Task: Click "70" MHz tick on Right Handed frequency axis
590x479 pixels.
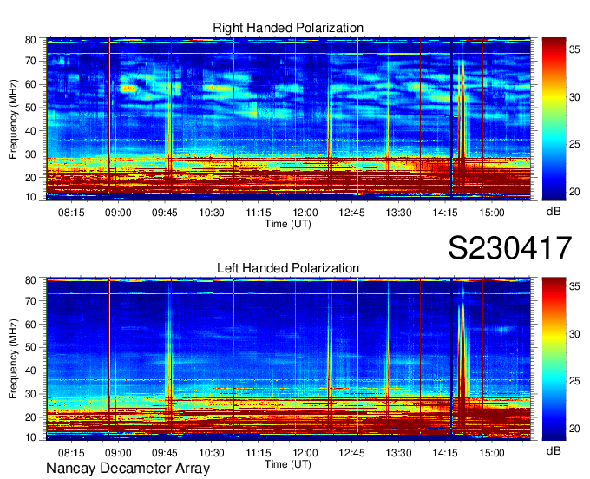Action: [30, 61]
